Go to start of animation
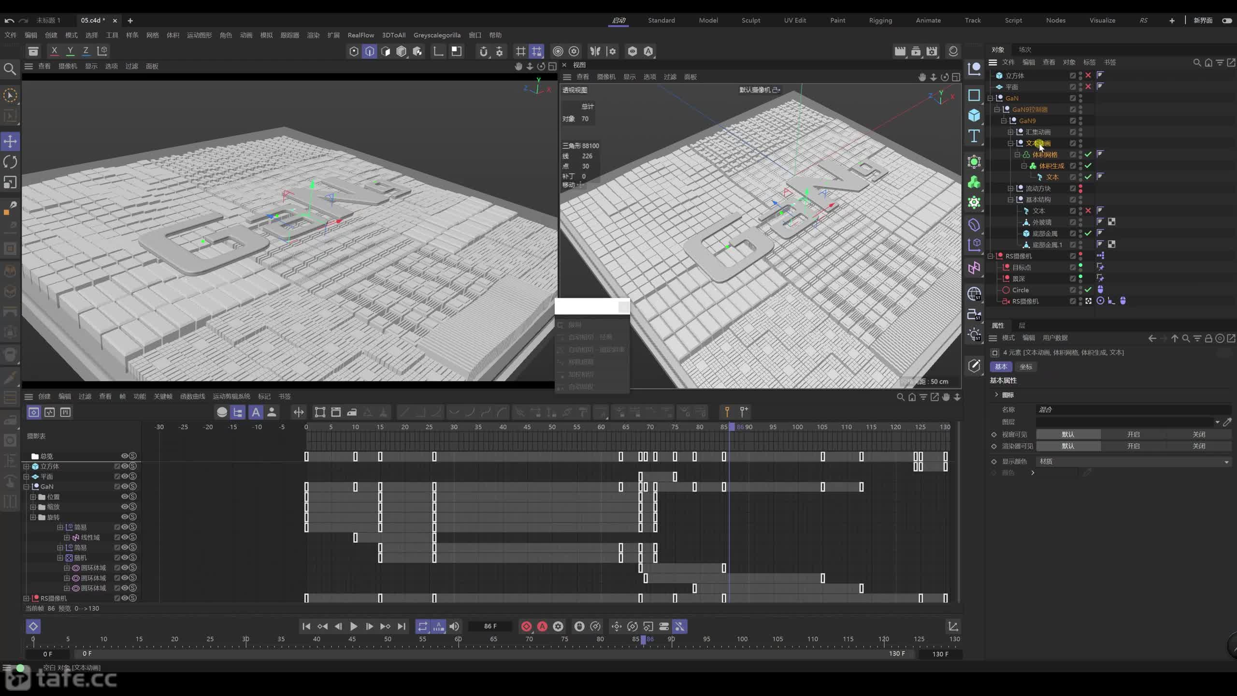The height and width of the screenshot is (696, 1237). point(306,626)
